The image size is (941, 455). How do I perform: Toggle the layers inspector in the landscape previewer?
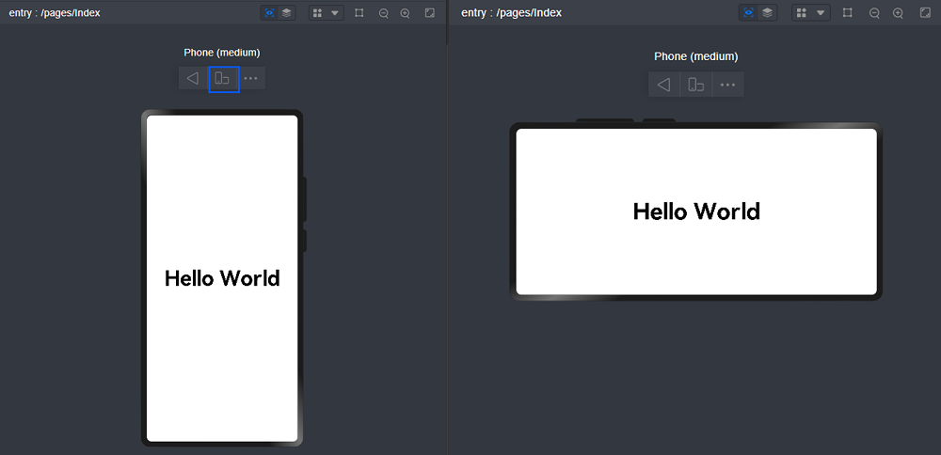(767, 12)
